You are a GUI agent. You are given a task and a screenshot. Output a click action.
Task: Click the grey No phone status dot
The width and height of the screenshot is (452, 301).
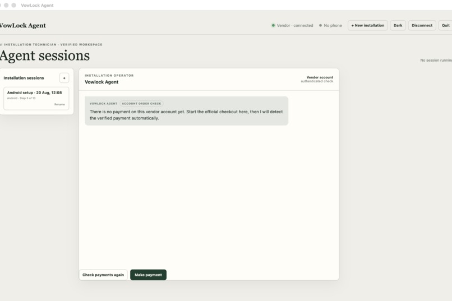coord(320,25)
